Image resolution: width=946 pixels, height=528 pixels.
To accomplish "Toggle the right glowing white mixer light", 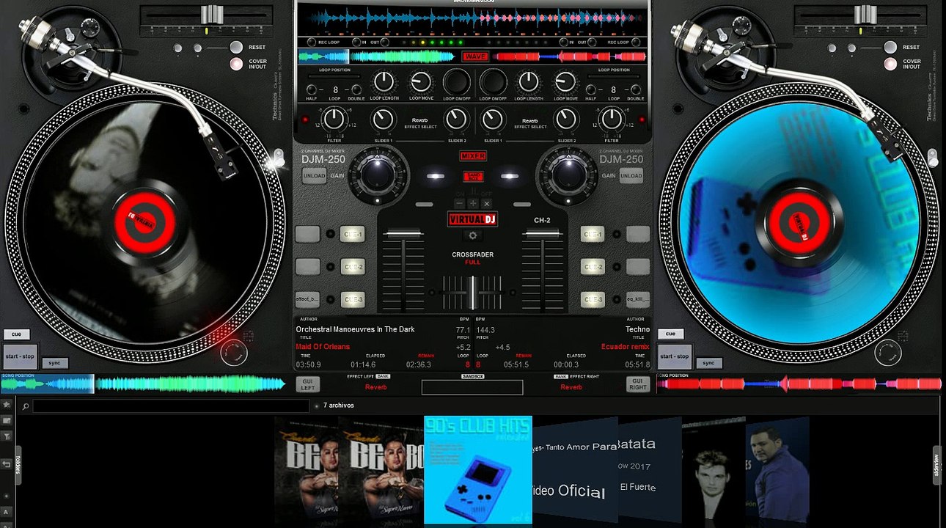I will click(510, 176).
